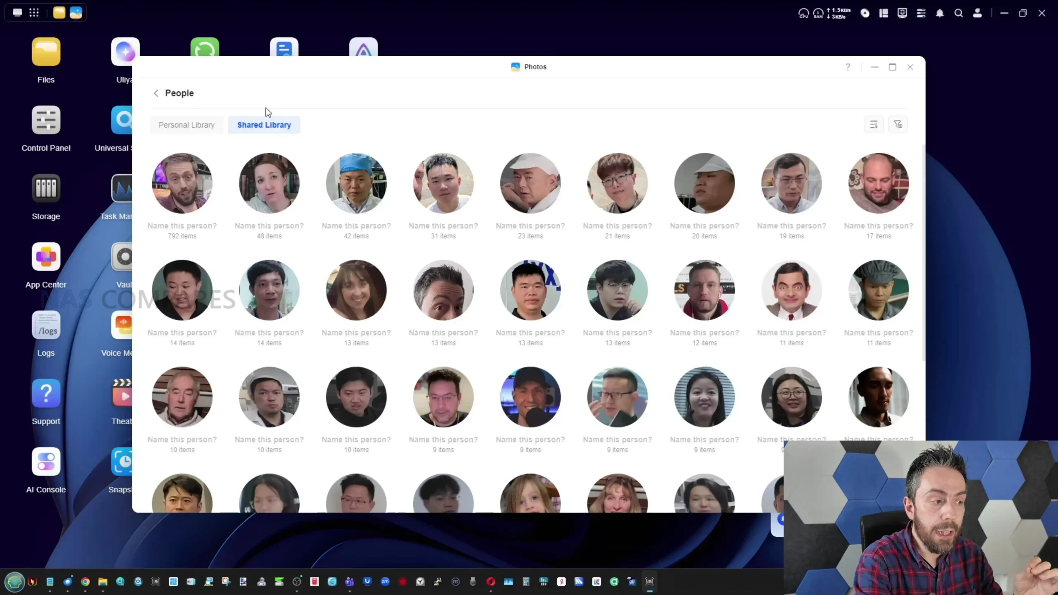Click the Photos window vertical scrollbar
Image resolution: width=1058 pixels, height=595 pixels.
pyautogui.click(x=923, y=252)
